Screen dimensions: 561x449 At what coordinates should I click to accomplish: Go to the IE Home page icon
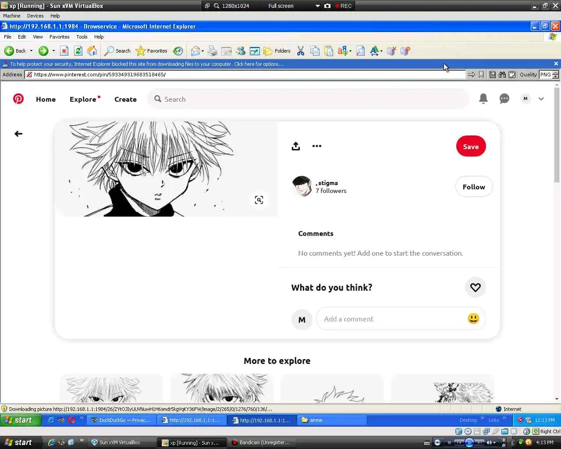click(x=92, y=51)
